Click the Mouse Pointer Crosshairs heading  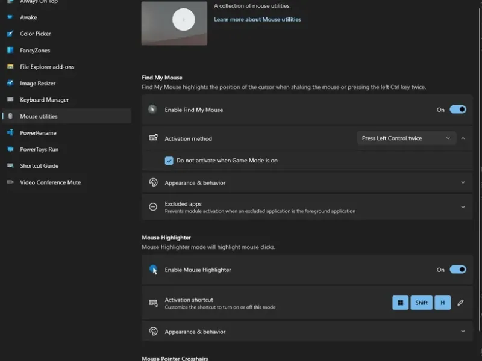tap(175, 358)
